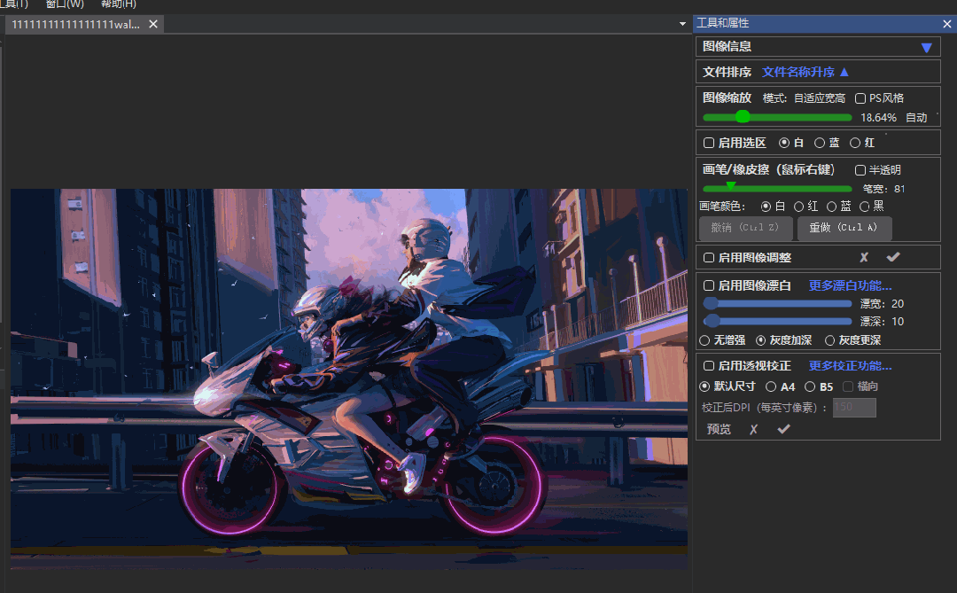The height and width of the screenshot is (593, 957).
Task: Click the motorcycle image on the canvas
Action: 349,378
